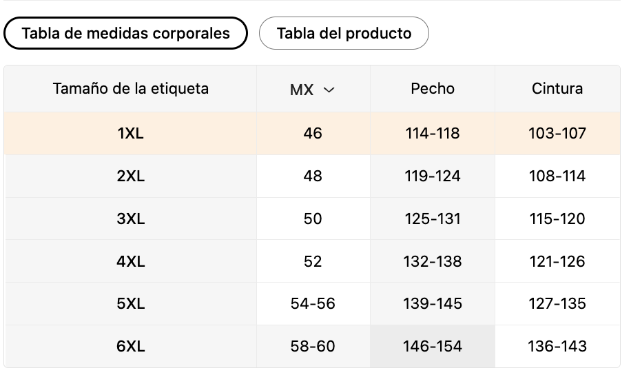Select the 3XL size row label

pyautogui.click(x=130, y=219)
